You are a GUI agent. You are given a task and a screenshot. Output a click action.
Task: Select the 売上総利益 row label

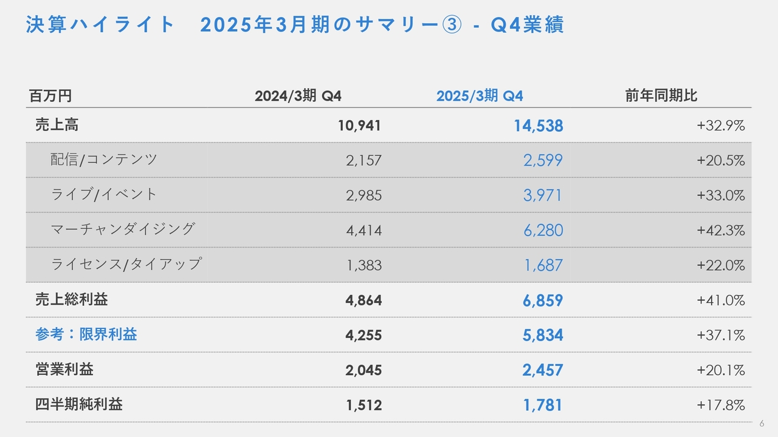[72, 299]
